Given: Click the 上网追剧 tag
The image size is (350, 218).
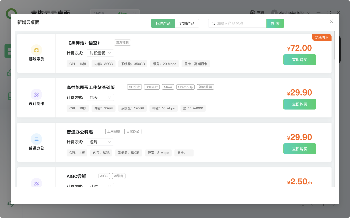Looking at the screenshot, I should pyautogui.click(x=114, y=131).
